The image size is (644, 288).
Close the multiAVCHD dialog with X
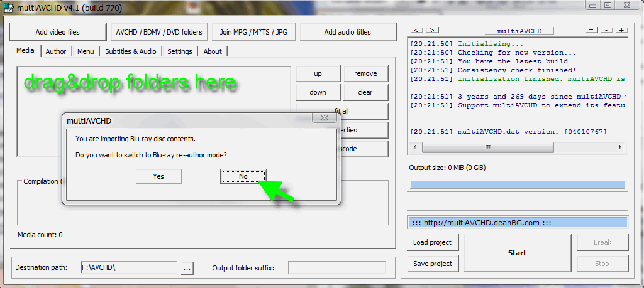[323, 117]
